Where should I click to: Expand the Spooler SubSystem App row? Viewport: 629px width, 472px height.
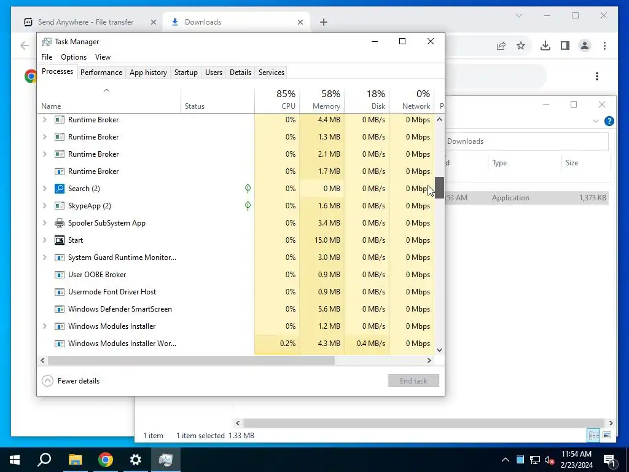click(44, 222)
